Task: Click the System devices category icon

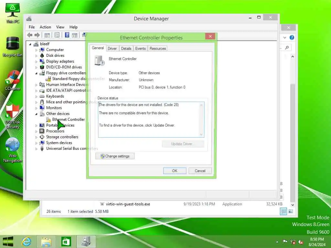Action: (x=42, y=143)
